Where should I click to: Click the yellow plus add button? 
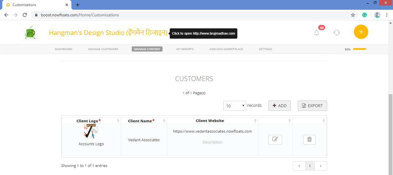361,32
